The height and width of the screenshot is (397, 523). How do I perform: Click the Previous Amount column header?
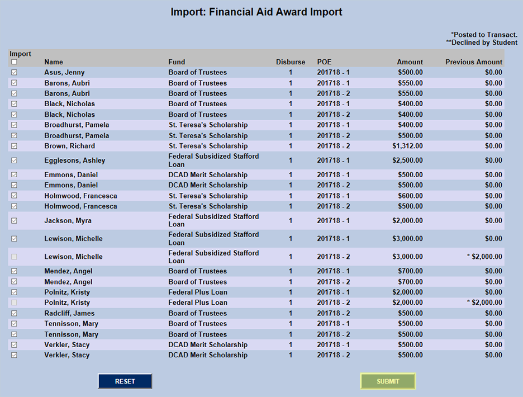[x=473, y=62]
